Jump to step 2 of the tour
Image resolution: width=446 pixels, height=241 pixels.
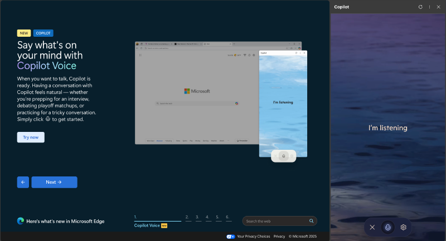click(188, 218)
